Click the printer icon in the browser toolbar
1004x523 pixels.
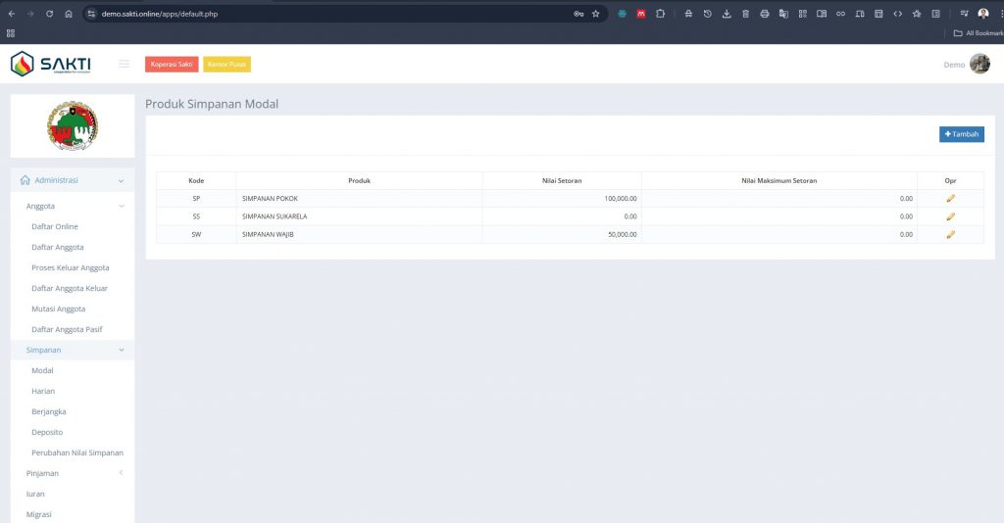(x=765, y=14)
